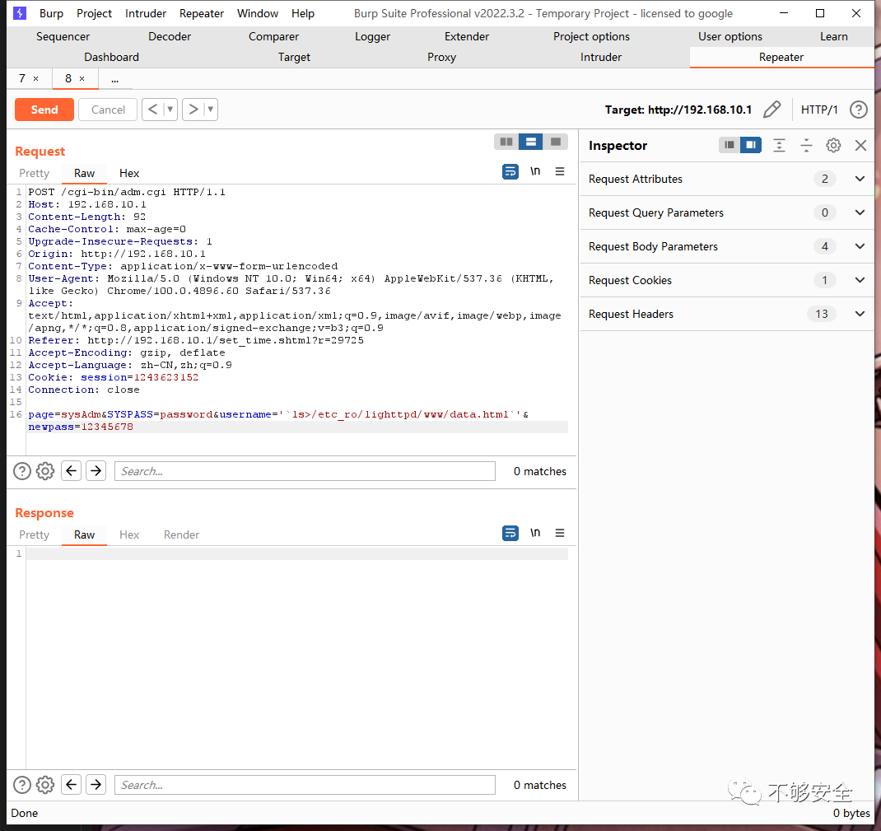Open back-history dropdown arrow
This screenshot has height=831, width=881.
click(x=170, y=109)
